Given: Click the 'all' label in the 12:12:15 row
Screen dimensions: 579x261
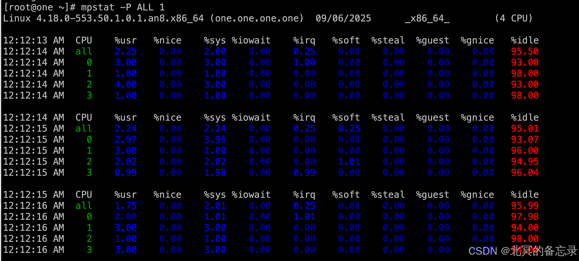Looking at the screenshot, I should pos(84,128).
